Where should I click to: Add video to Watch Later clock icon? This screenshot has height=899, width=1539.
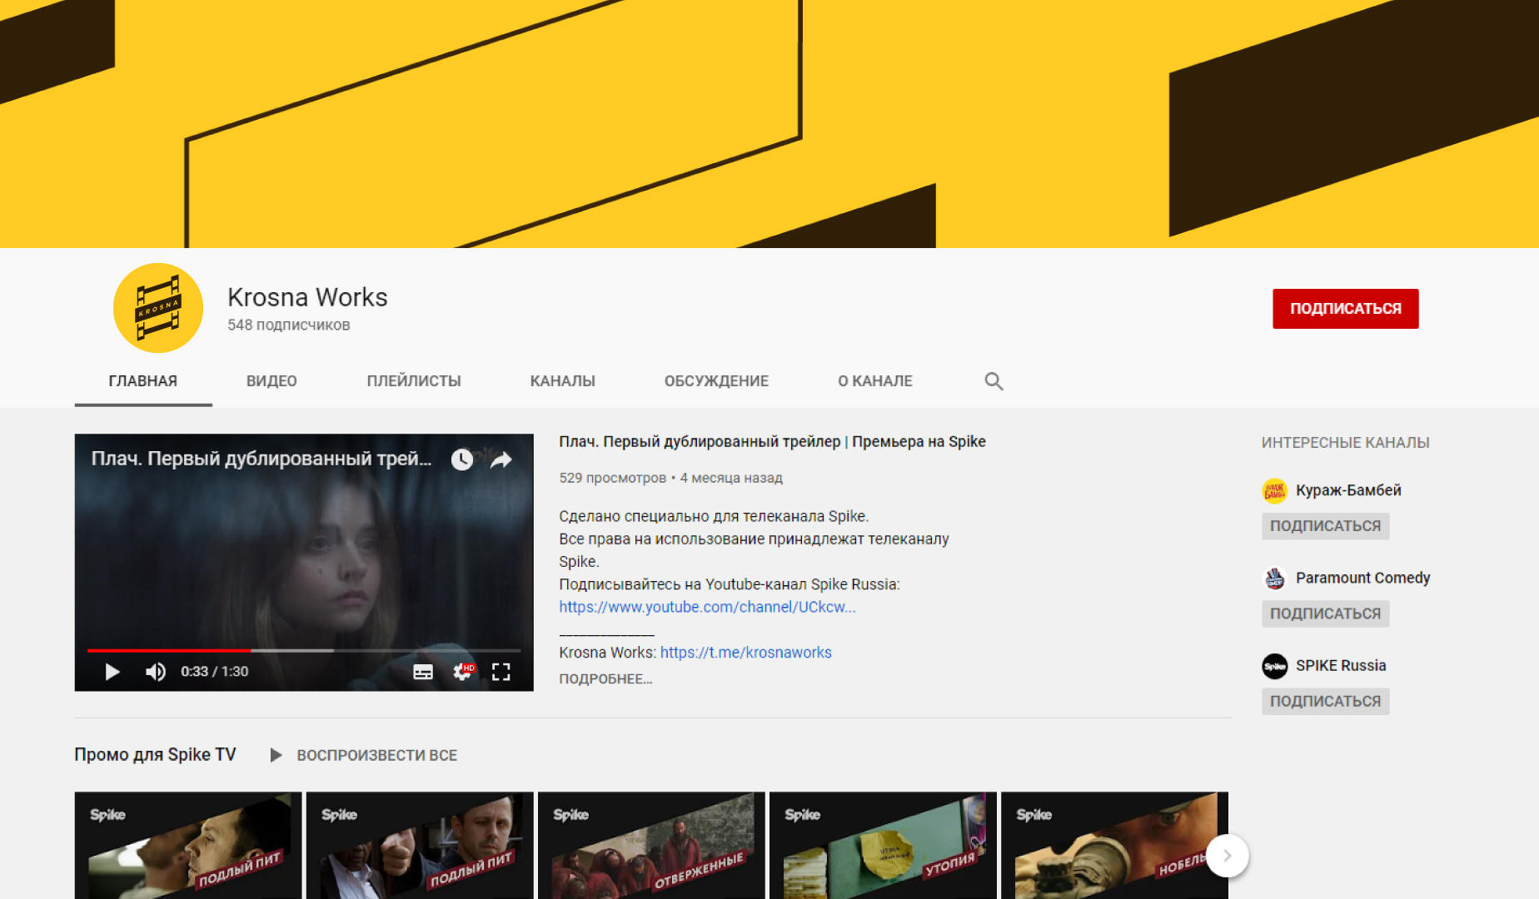[462, 459]
